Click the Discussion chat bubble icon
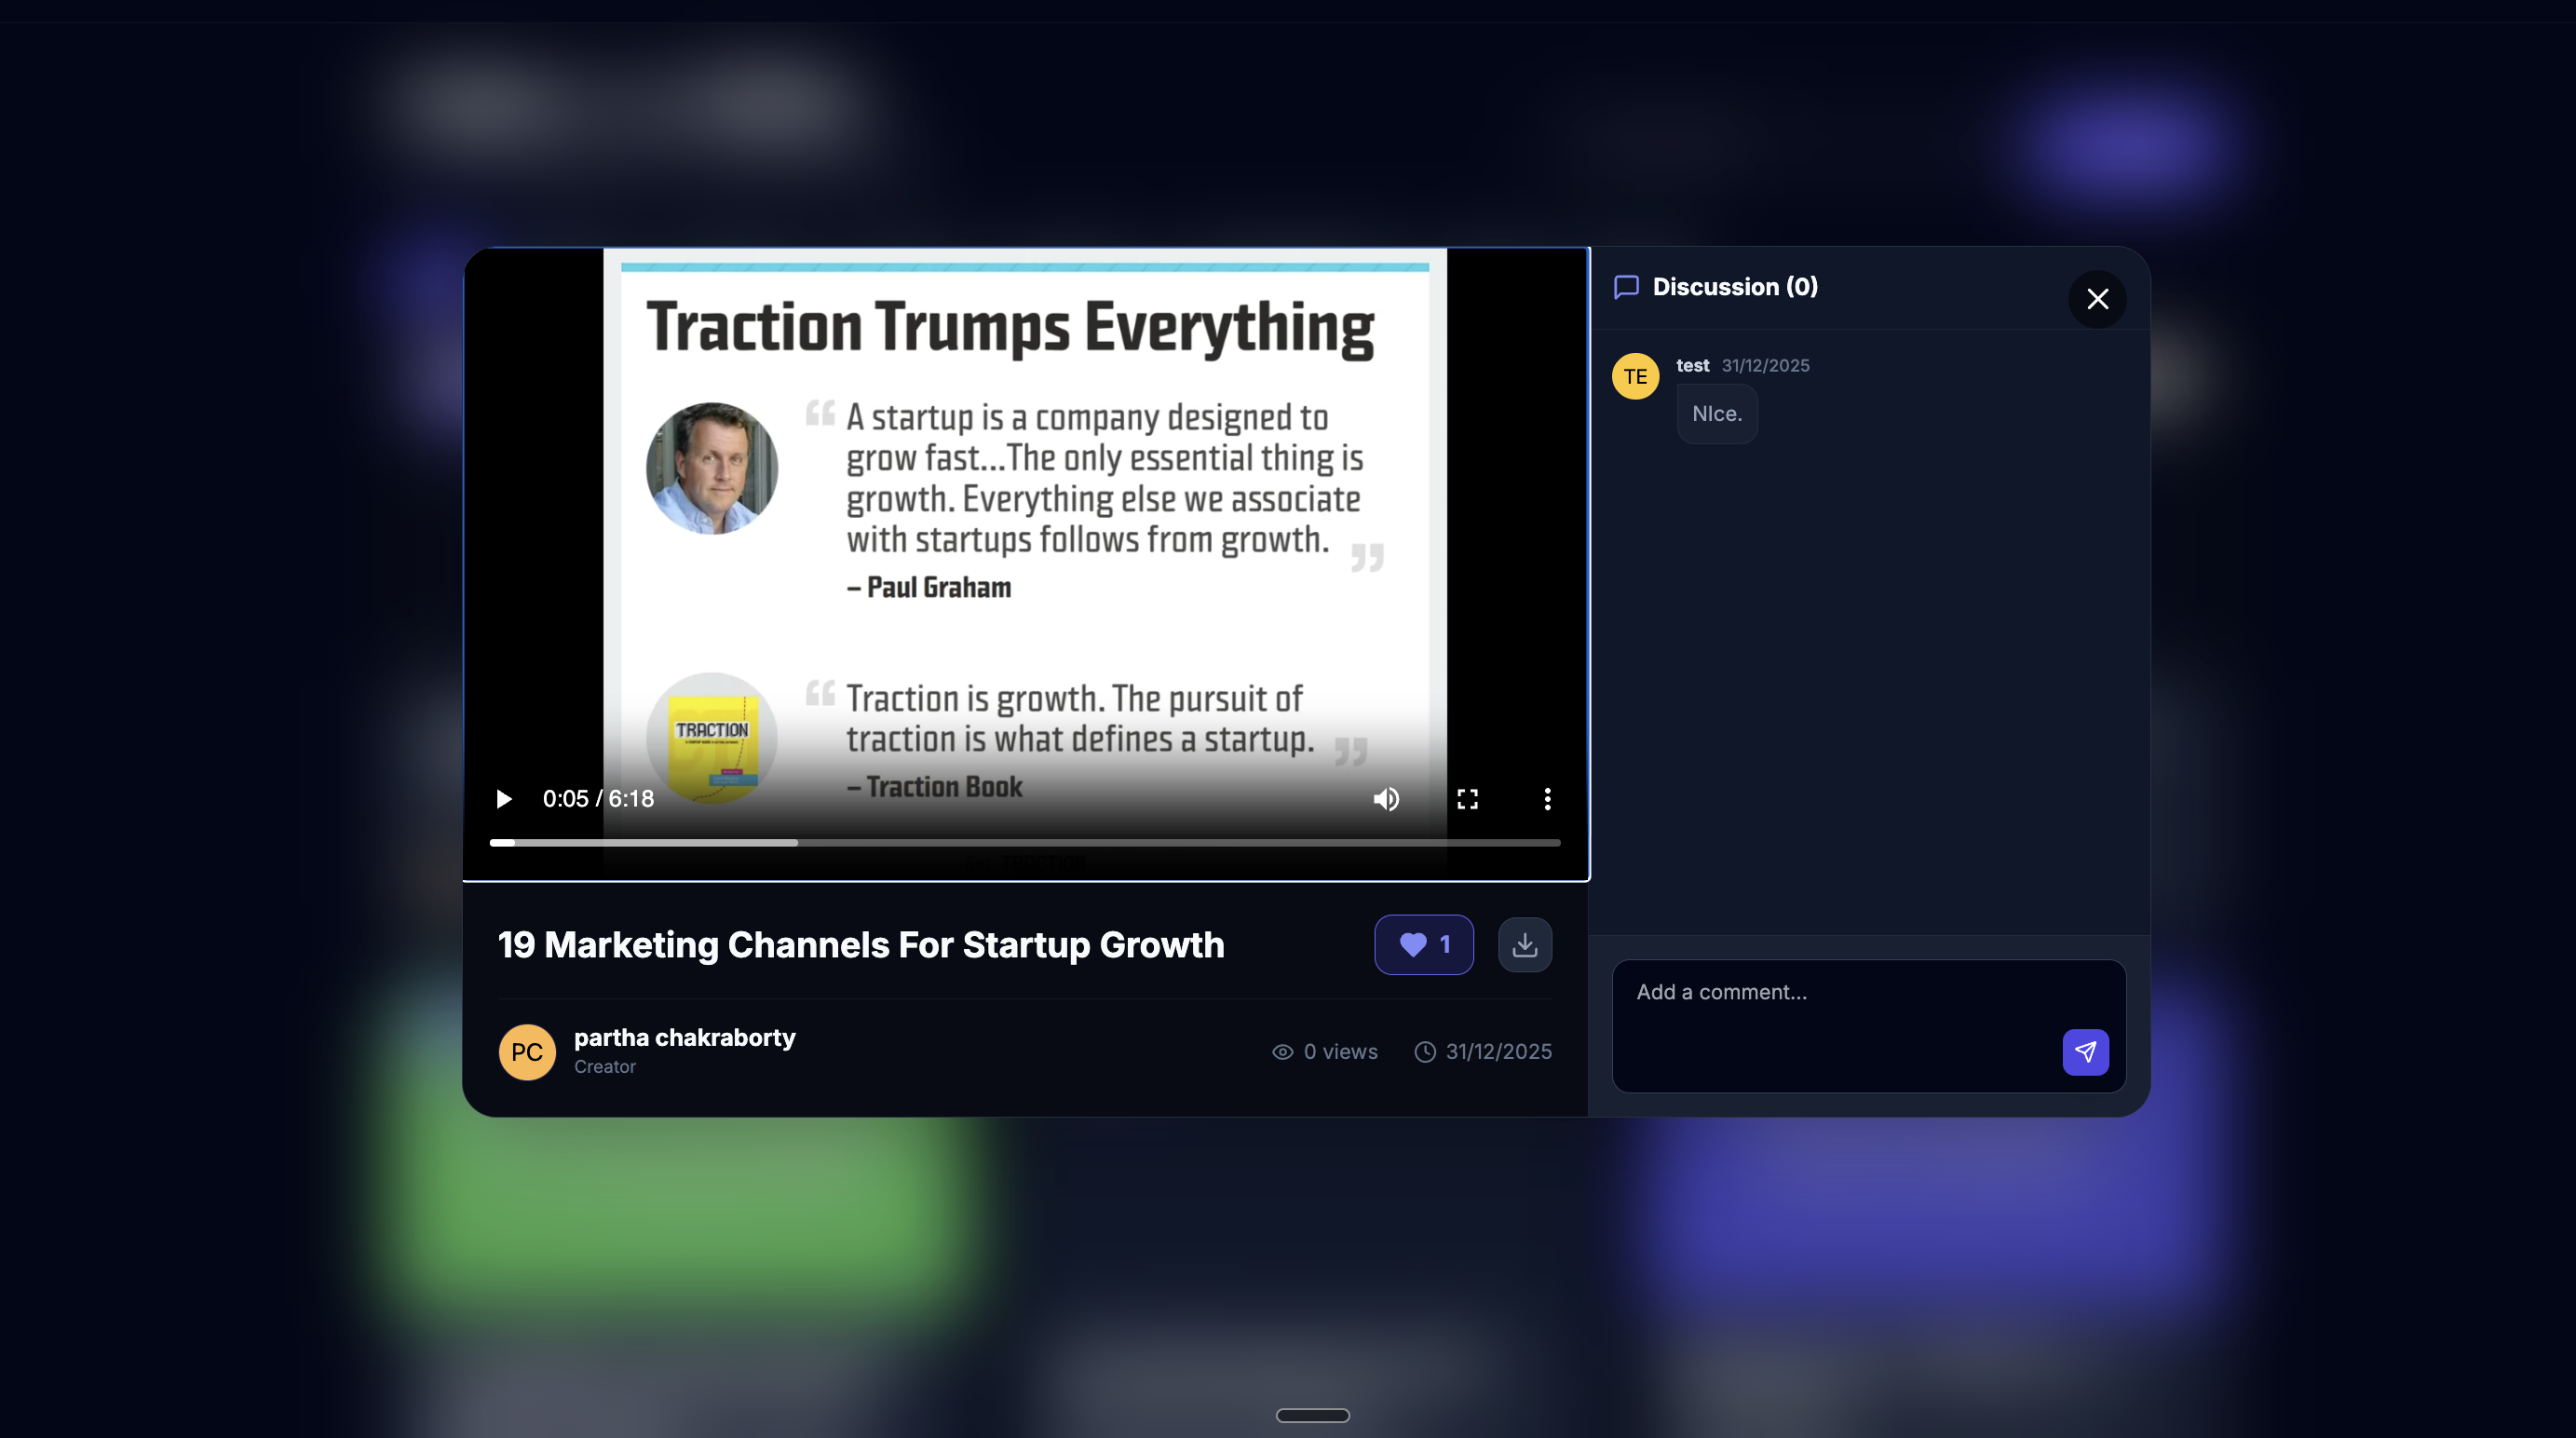Image resolution: width=2576 pixels, height=1438 pixels. tap(1626, 287)
